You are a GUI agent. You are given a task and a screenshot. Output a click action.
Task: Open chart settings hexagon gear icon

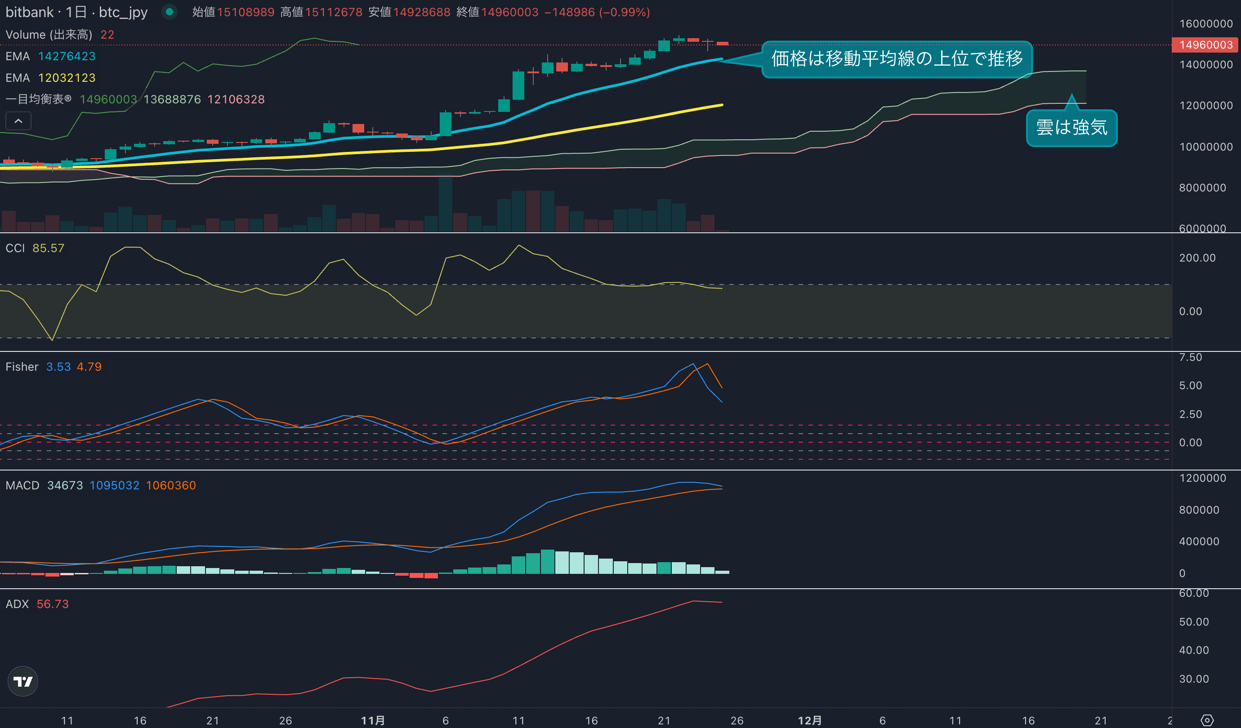tap(1206, 720)
